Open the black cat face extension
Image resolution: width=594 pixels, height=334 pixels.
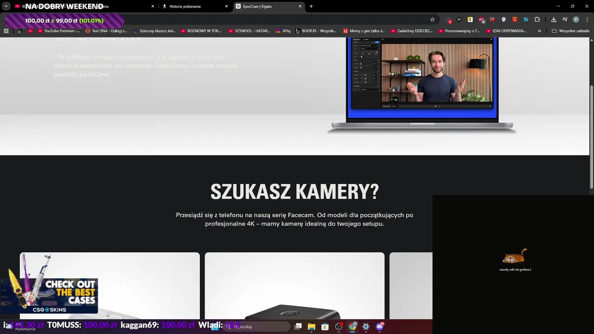coord(459,19)
